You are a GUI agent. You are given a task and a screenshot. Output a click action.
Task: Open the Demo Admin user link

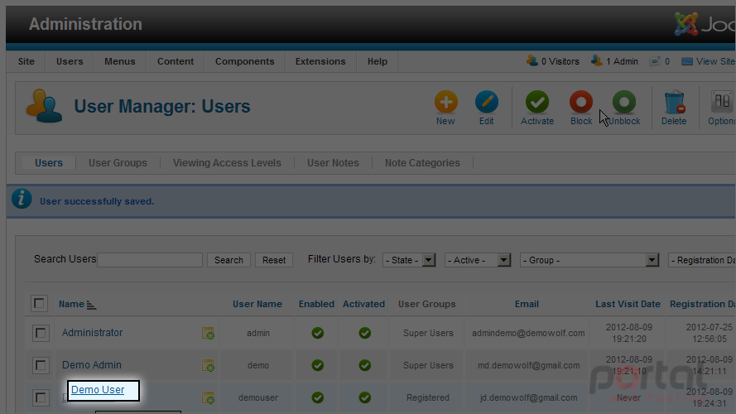92,364
